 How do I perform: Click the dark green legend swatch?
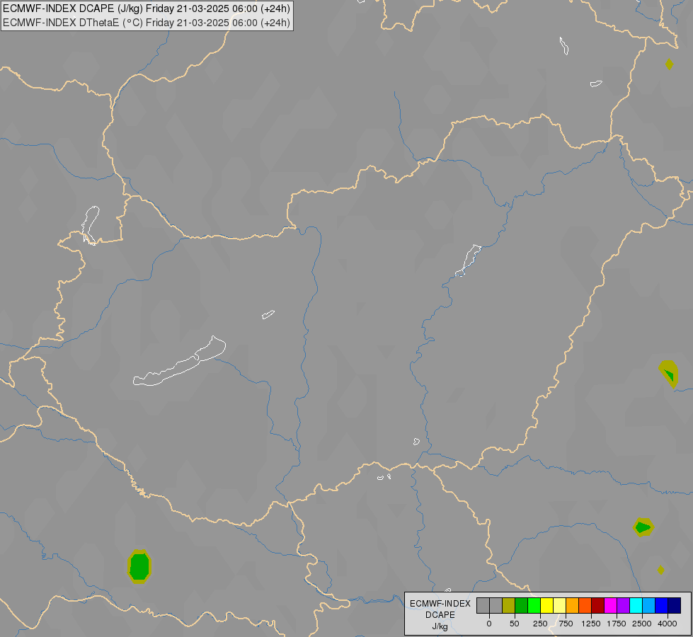[522, 606]
